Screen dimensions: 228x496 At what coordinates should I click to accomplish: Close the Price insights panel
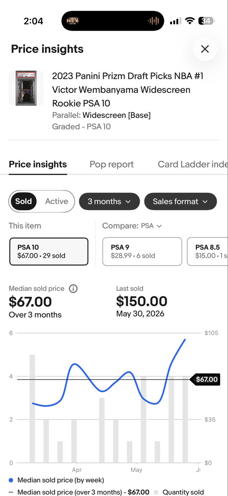[205, 49]
